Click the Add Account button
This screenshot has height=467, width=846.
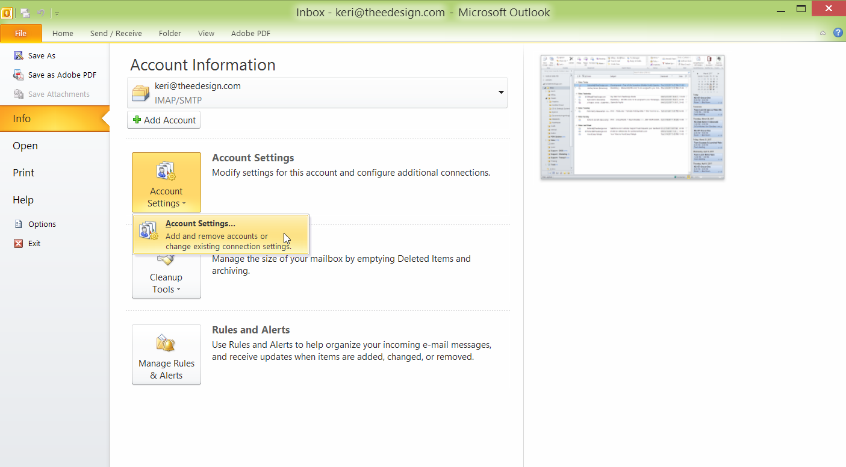click(163, 120)
